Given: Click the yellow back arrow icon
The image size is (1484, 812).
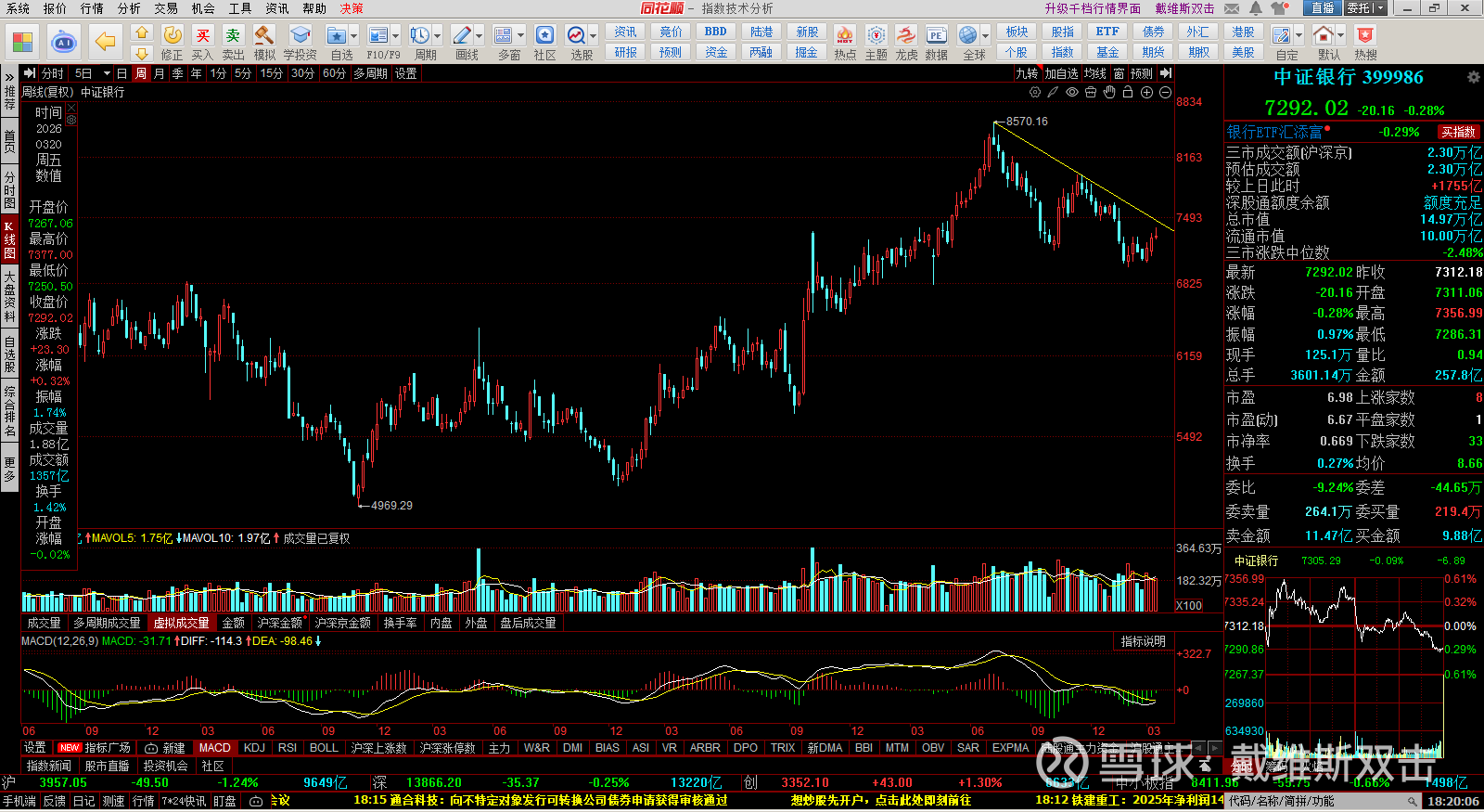Looking at the screenshot, I should (105, 42).
